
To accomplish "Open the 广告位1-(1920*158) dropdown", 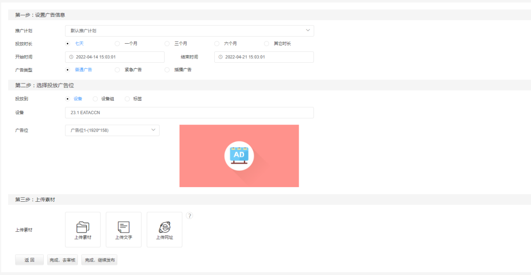I will tap(112, 130).
